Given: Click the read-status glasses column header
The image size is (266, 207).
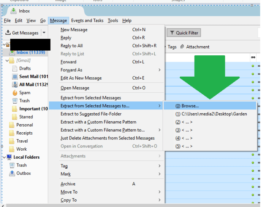Looking at the screenshot, I should [253, 57].
